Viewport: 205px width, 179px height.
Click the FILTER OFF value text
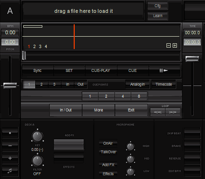[x=37, y=174]
